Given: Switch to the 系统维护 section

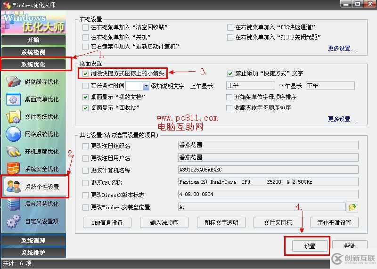Looking at the screenshot, I should coord(33,253).
